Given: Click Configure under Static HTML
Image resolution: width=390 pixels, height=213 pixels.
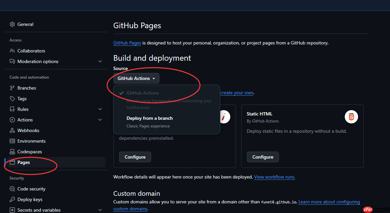Looking at the screenshot, I should click(x=263, y=157).
